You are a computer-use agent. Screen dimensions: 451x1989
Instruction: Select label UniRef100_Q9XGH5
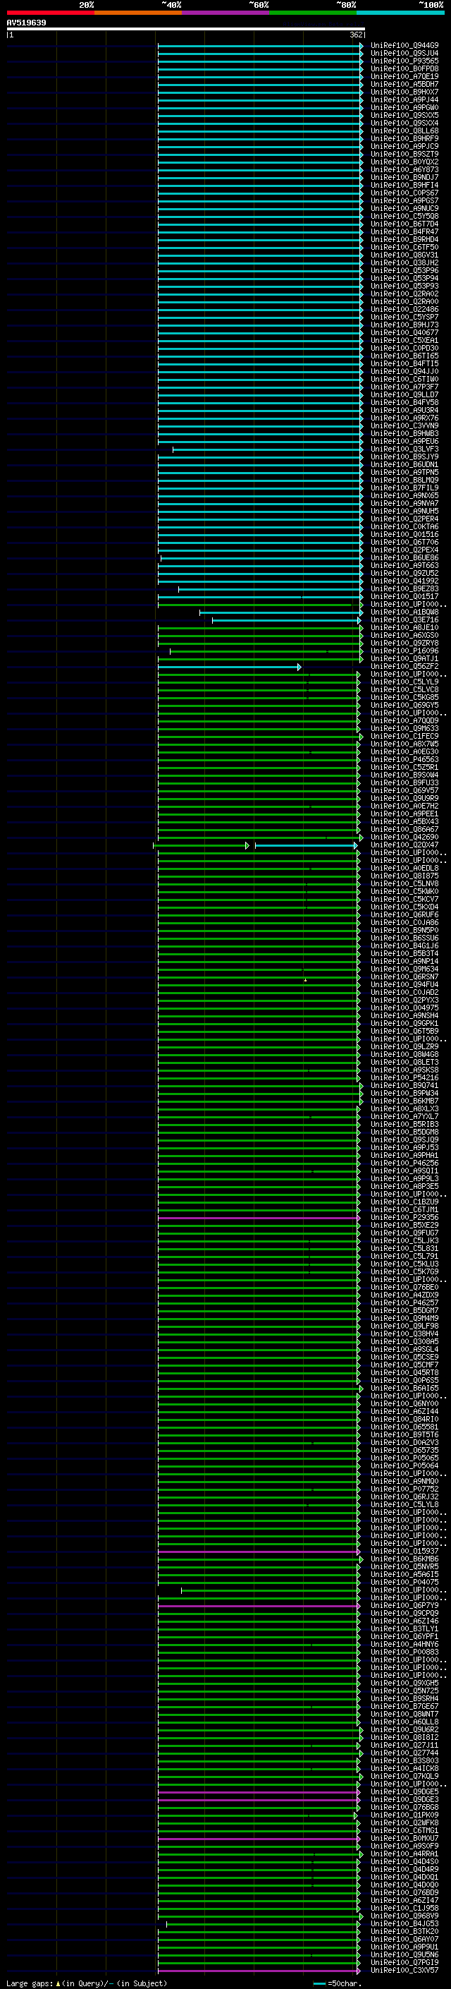[x=404, y=1683]
